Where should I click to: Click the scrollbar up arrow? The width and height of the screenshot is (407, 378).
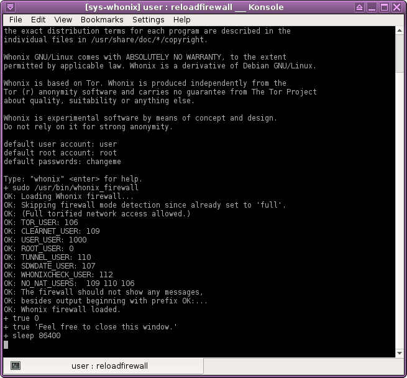[400, 31]
